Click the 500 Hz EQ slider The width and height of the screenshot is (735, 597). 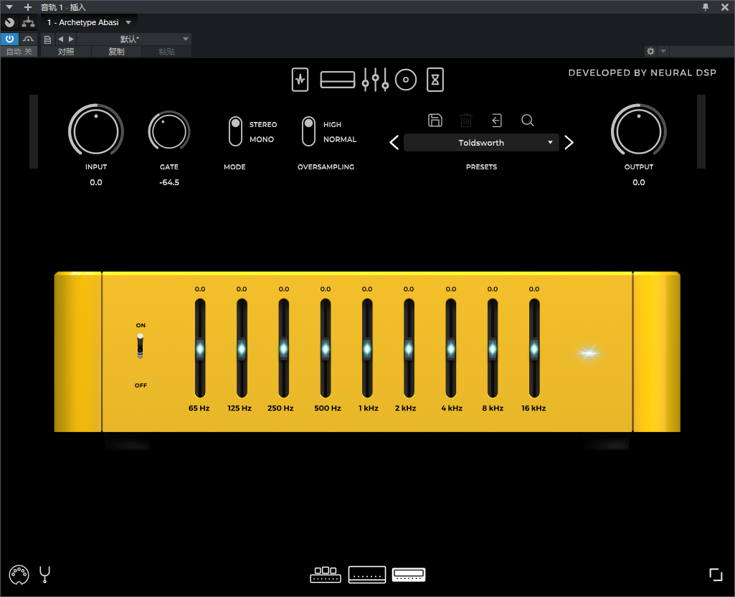326,349
